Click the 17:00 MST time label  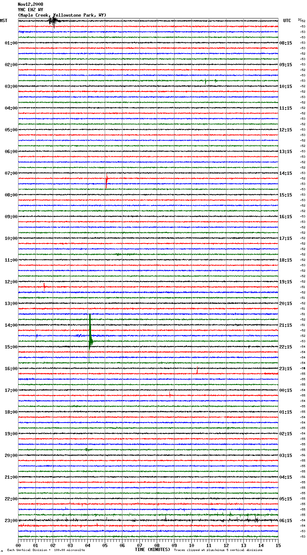(x=11, y=390)
